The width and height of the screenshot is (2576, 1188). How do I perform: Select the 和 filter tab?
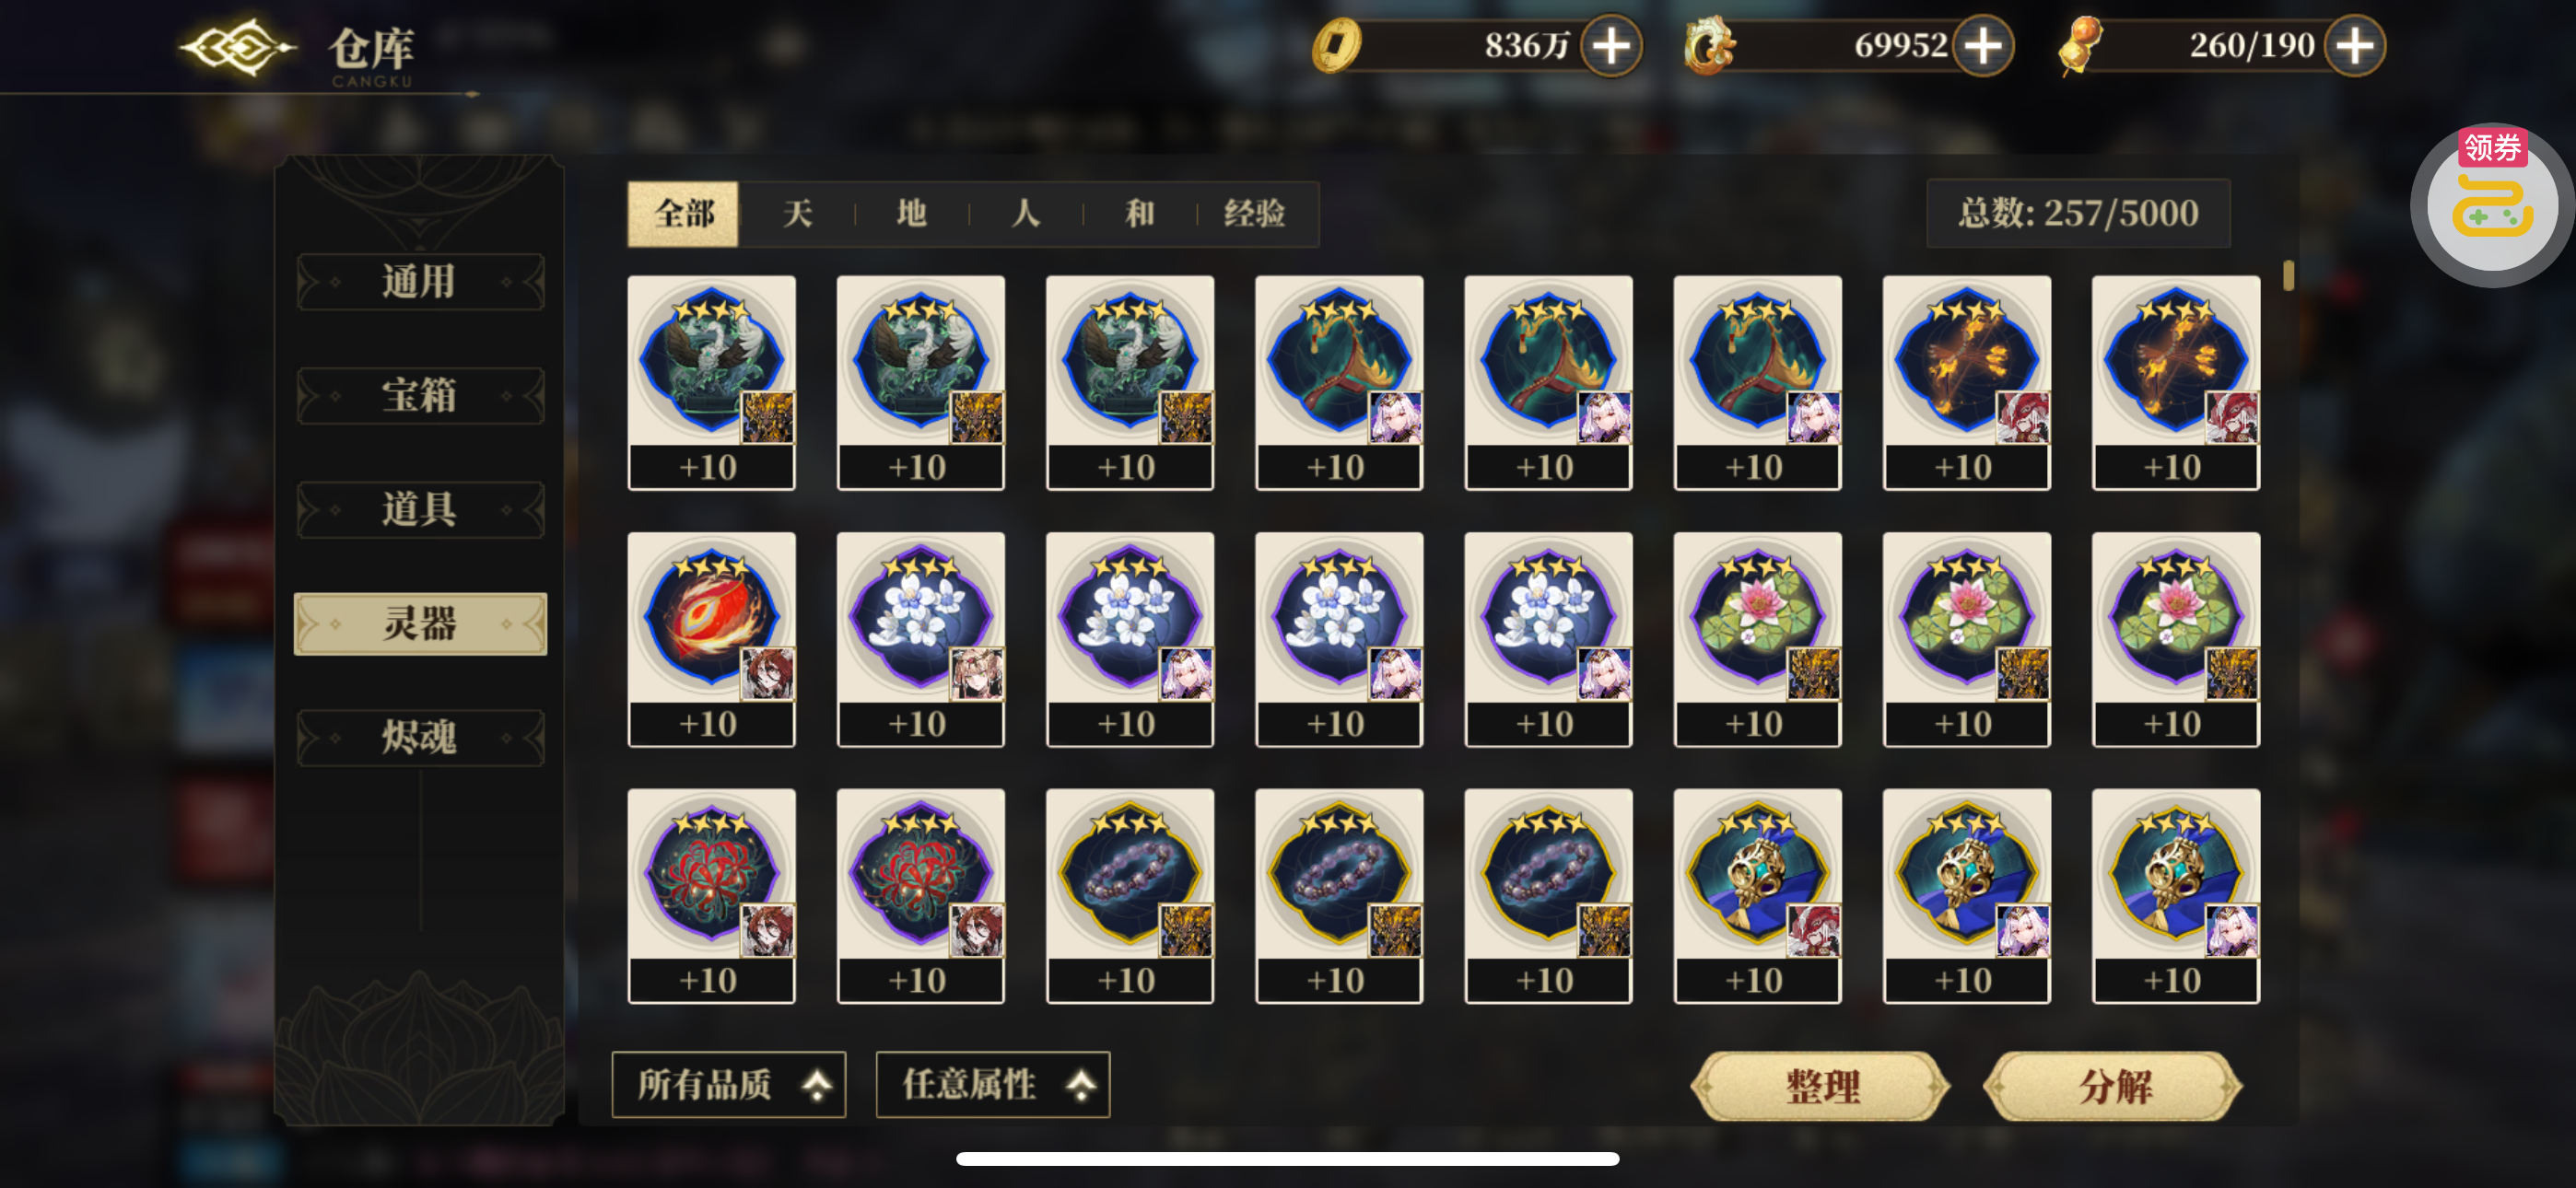tap(1140, 213)
